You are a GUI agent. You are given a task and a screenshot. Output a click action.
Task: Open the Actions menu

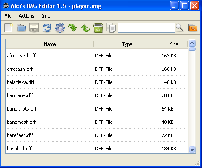click(27, 16)
